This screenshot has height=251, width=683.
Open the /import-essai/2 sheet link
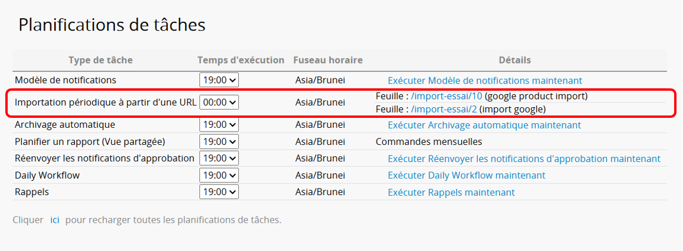(444, 109)
